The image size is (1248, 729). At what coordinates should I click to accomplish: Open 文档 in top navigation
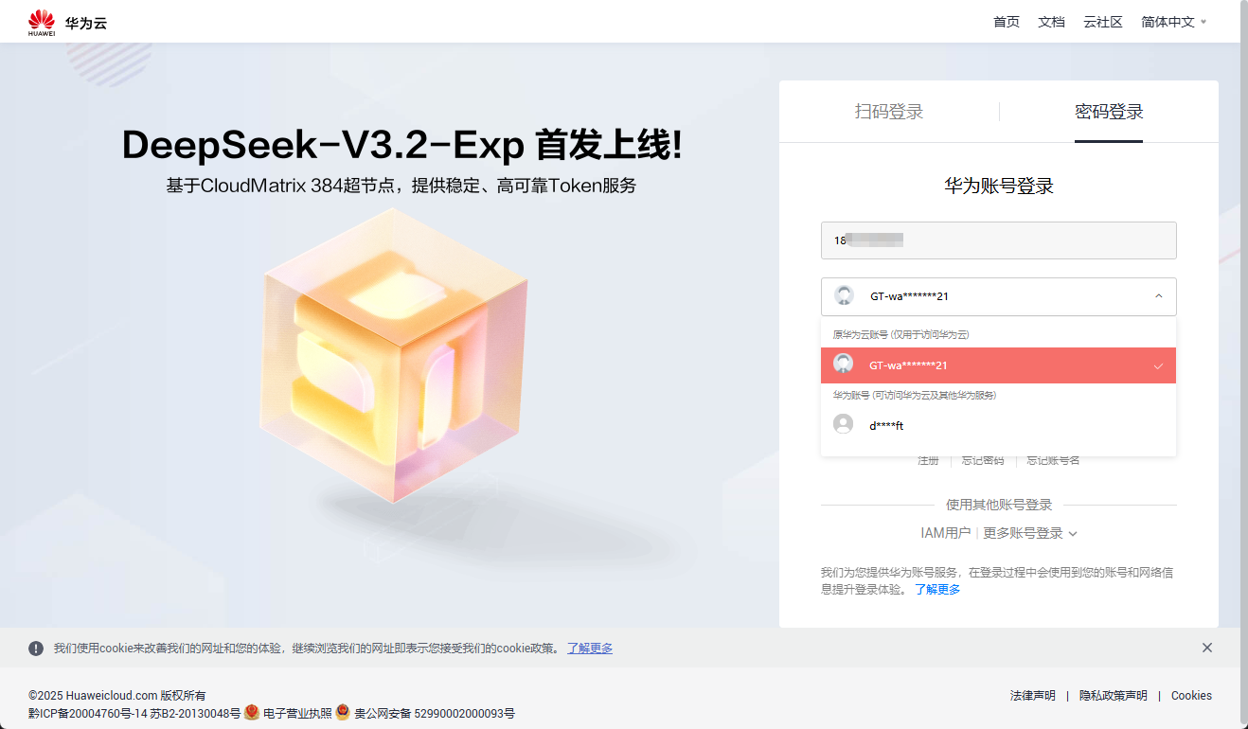(x=1051, y=22)
